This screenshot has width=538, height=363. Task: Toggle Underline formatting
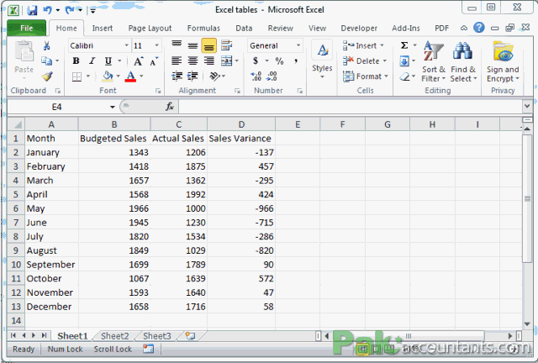click(x=108, y=61)
